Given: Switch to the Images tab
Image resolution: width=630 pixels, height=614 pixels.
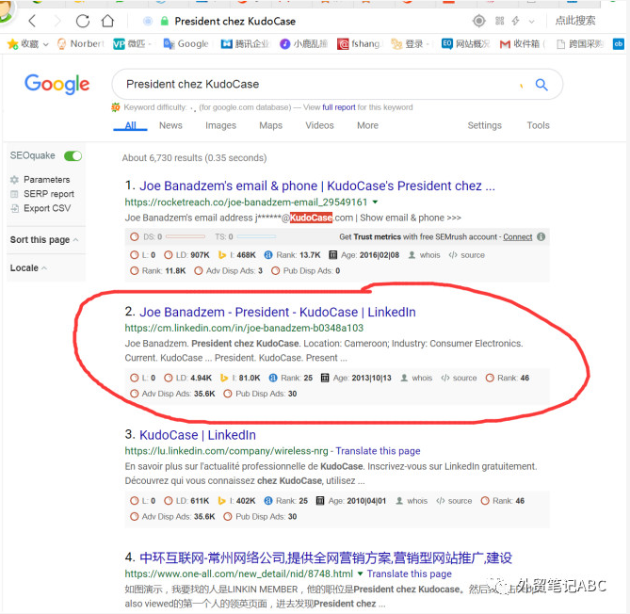Looking at the screenshot, I should [220, 126].
